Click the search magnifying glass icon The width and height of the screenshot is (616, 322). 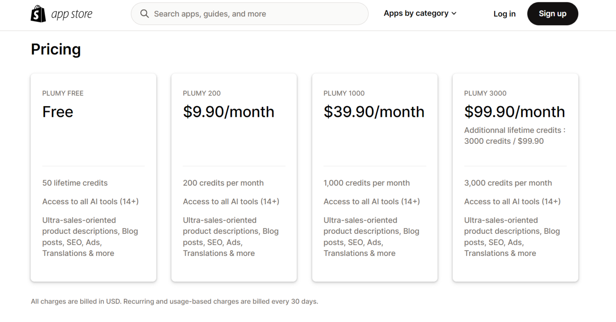click(x=144, y=14)
